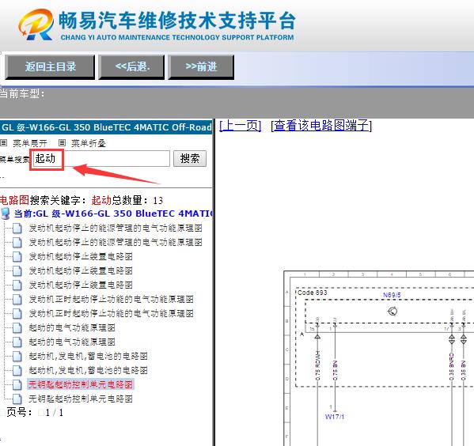Image resolution: width=474 pixels, height=446 pixels.
Task: Click document icon of second 发动机起动停止装置电路图 row
Action: (17, 270)
